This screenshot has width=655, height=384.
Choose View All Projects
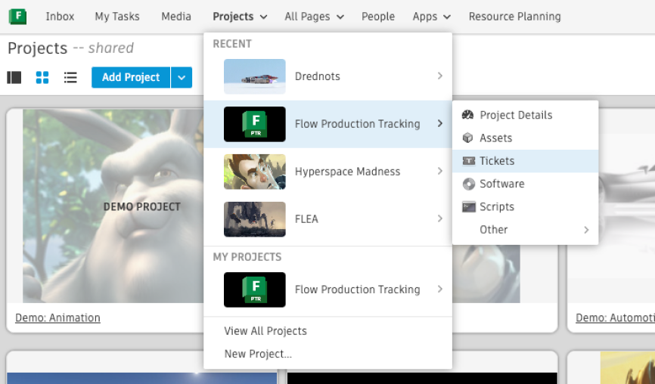pyautogui.click(x=265, y=331)
